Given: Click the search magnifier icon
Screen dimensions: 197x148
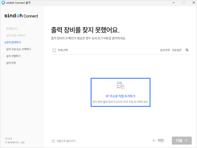Looking at the screenshot, I should (187, 50).
